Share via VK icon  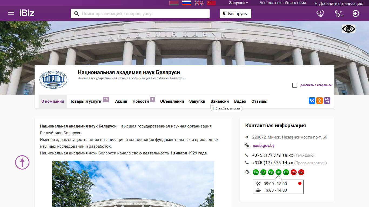(312, 101)
